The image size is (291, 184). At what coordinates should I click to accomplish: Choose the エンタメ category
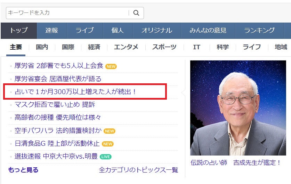(x=126, y=47)
